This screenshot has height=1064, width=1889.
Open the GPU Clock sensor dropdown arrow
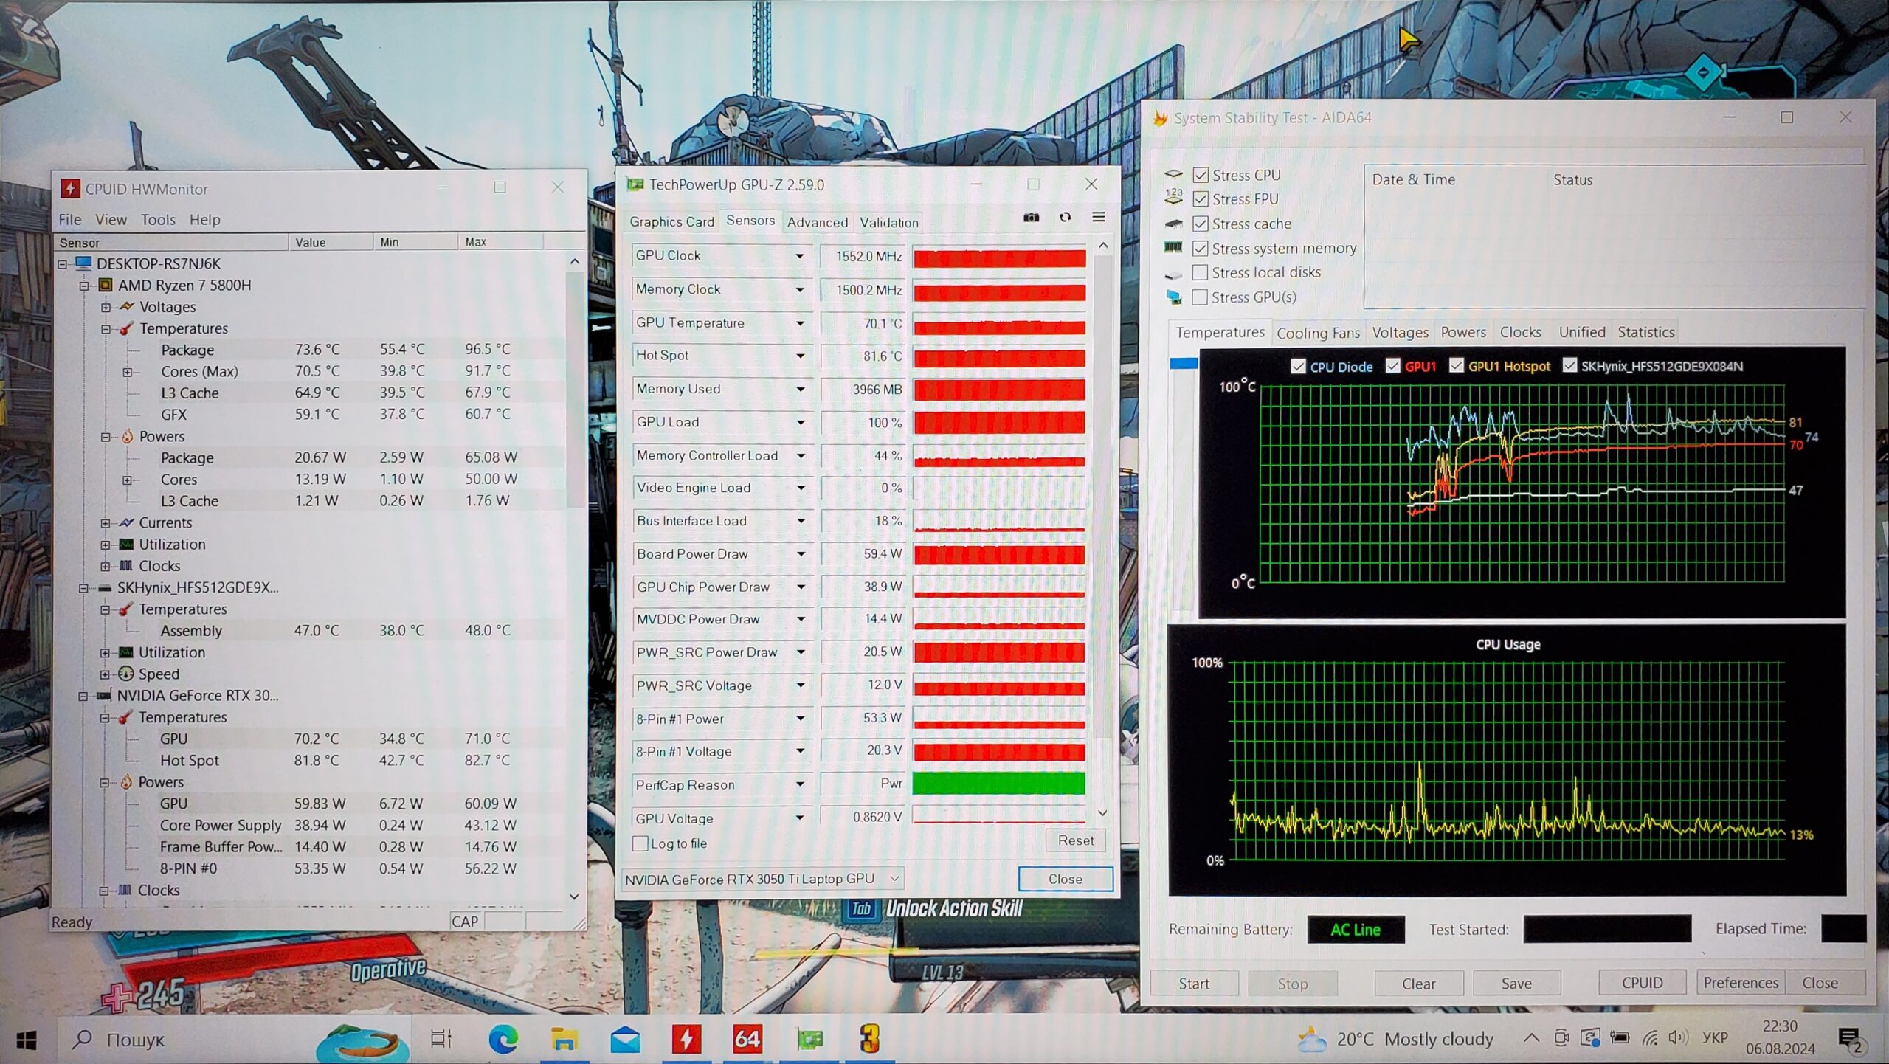(799, 256)
